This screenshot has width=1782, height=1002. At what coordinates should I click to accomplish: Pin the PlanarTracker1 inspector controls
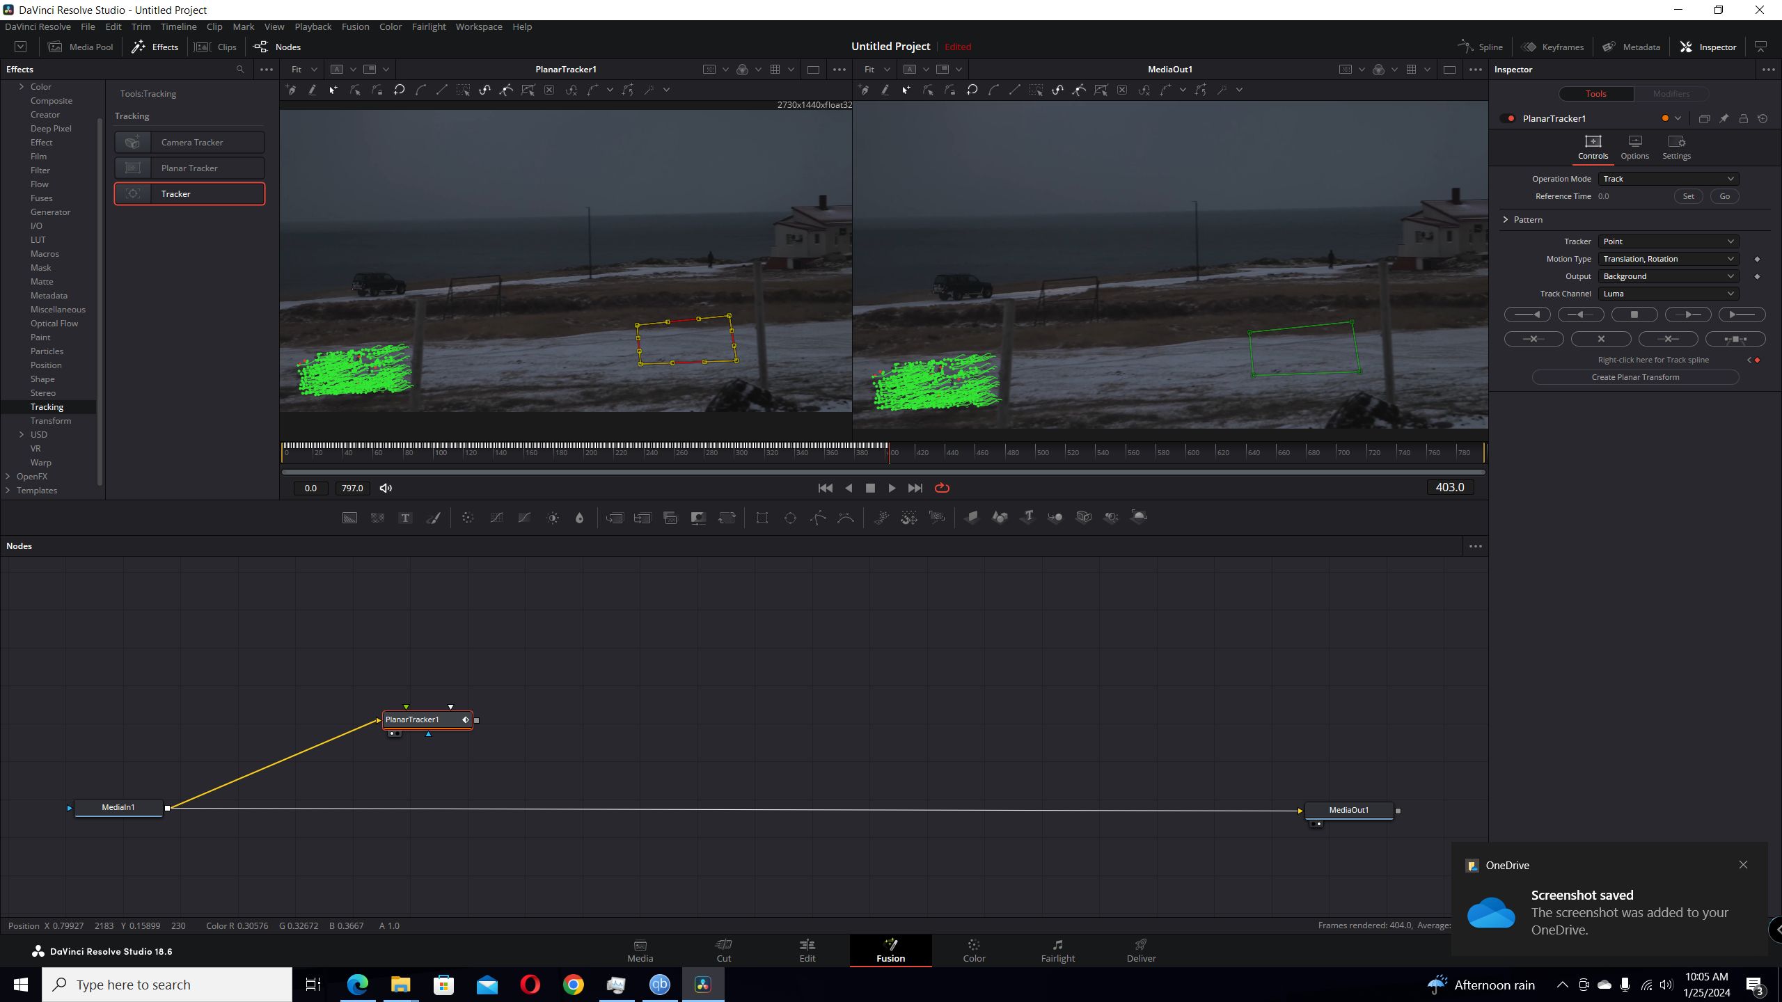coord(1724,119)
